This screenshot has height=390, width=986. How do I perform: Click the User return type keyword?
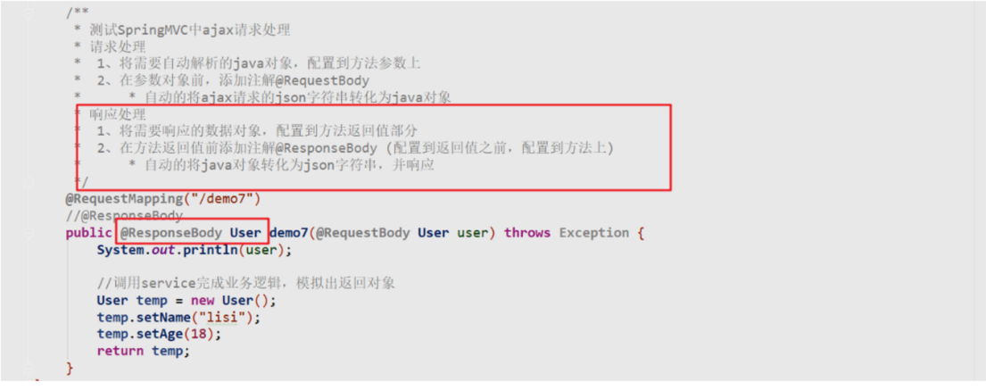pyautogui.click(x=245, y=233)
